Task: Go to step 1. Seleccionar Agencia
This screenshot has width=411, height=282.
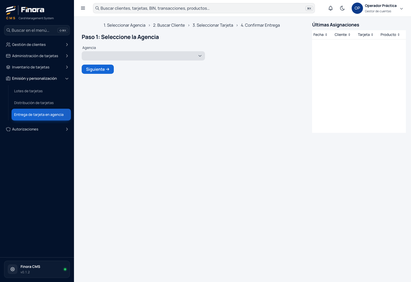Action: (124, 25)
